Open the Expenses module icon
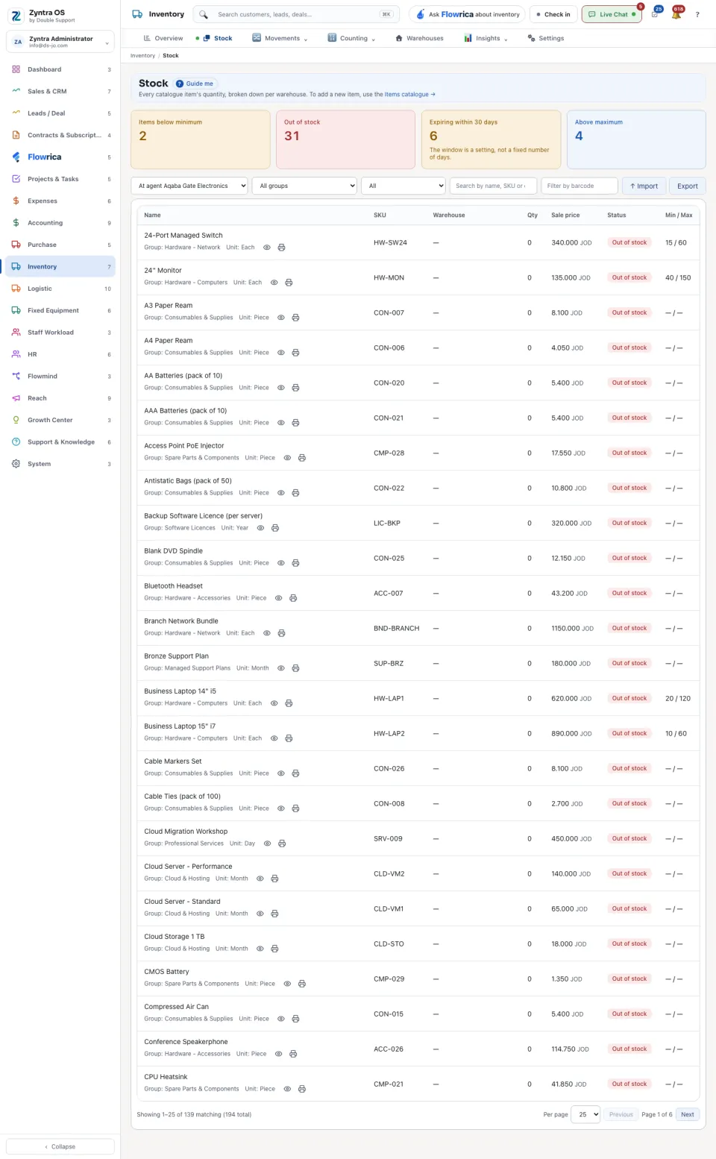 pyautogui.click(x=16, y=201)
